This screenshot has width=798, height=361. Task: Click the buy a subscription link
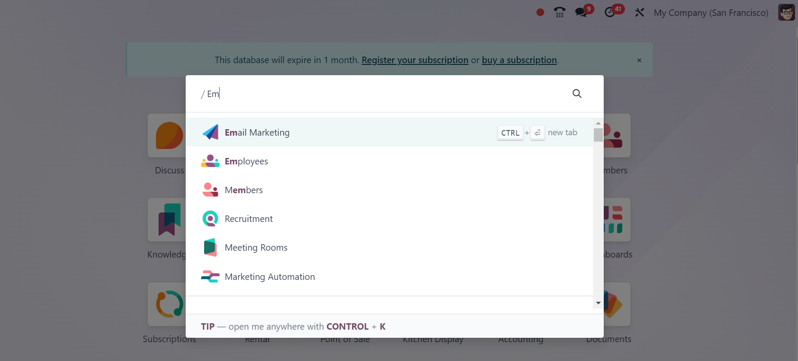(519, 60)
